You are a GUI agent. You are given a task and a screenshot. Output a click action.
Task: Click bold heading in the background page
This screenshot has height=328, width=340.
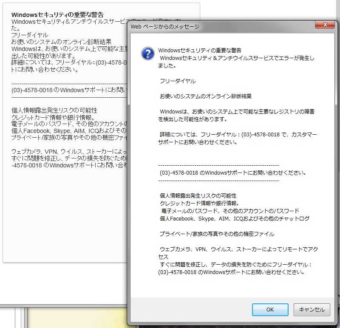(x=57, y=15)
